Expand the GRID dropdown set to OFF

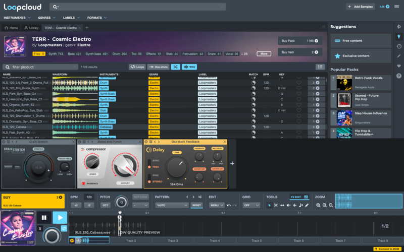click(250, 205)
